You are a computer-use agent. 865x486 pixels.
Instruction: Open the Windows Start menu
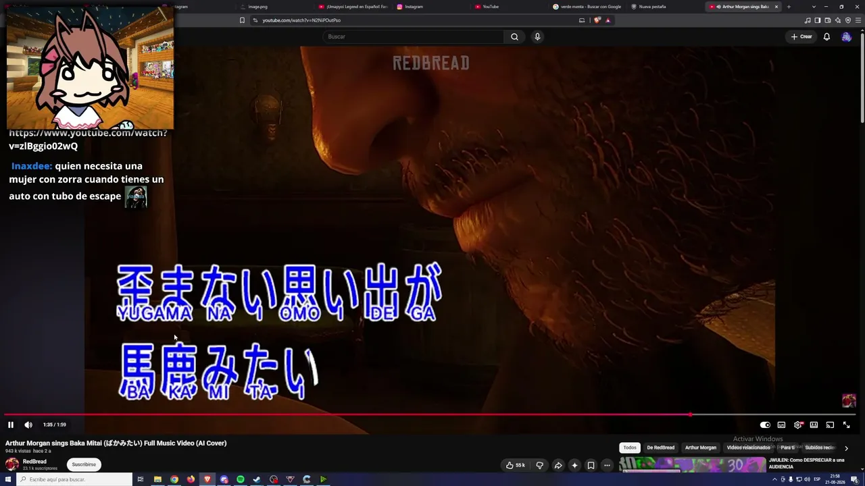pyautogui.click(x=8, y=479)
